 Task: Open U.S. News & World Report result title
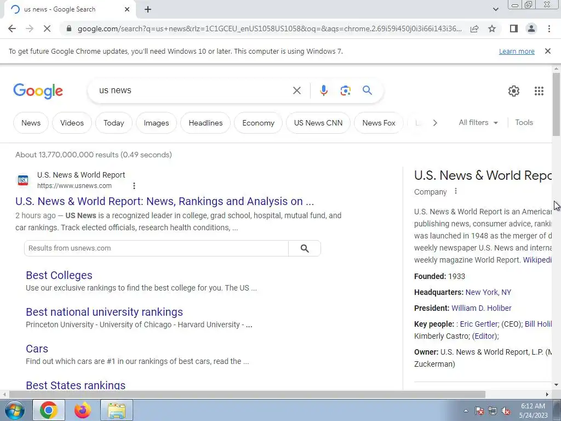tap(164, 201)
